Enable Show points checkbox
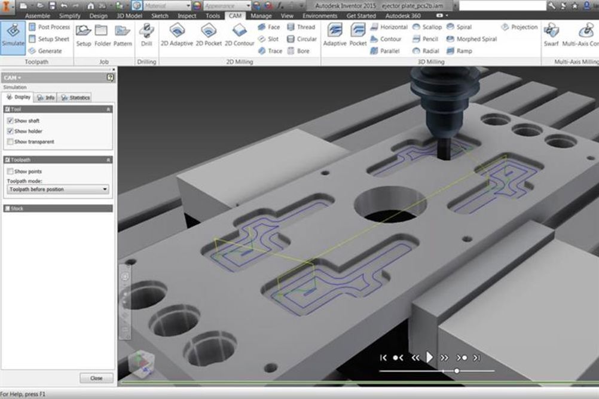This screenshot has height=399, width=599. [x=10, y=171]
